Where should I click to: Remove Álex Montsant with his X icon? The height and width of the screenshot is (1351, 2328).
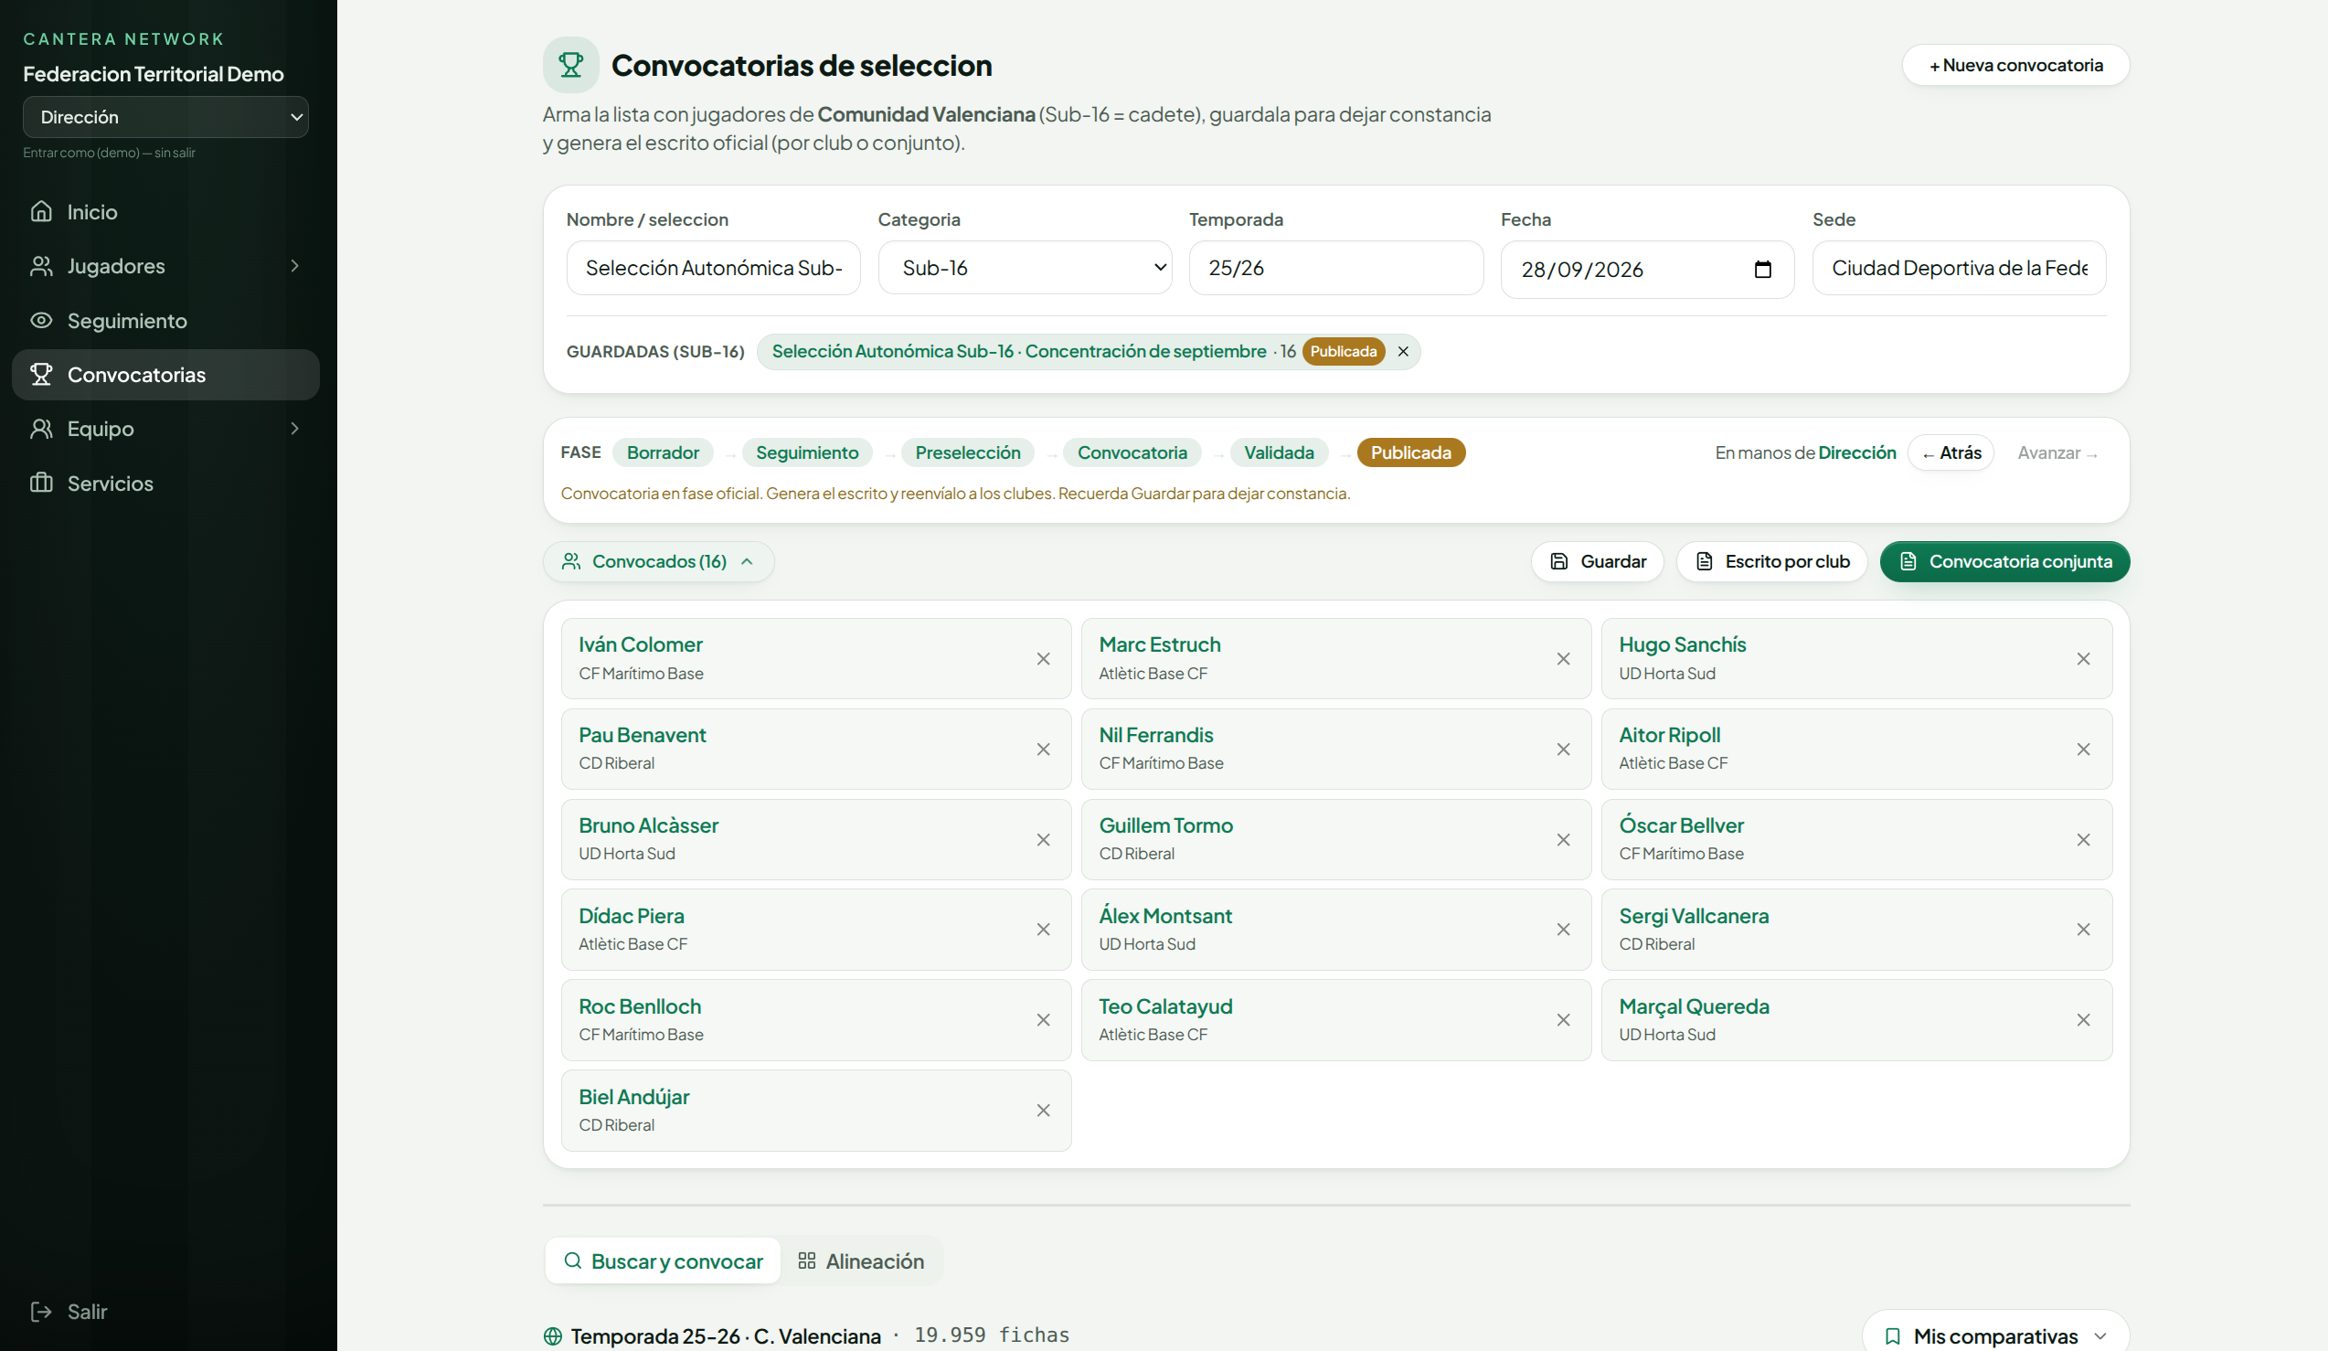[1563, 930]
